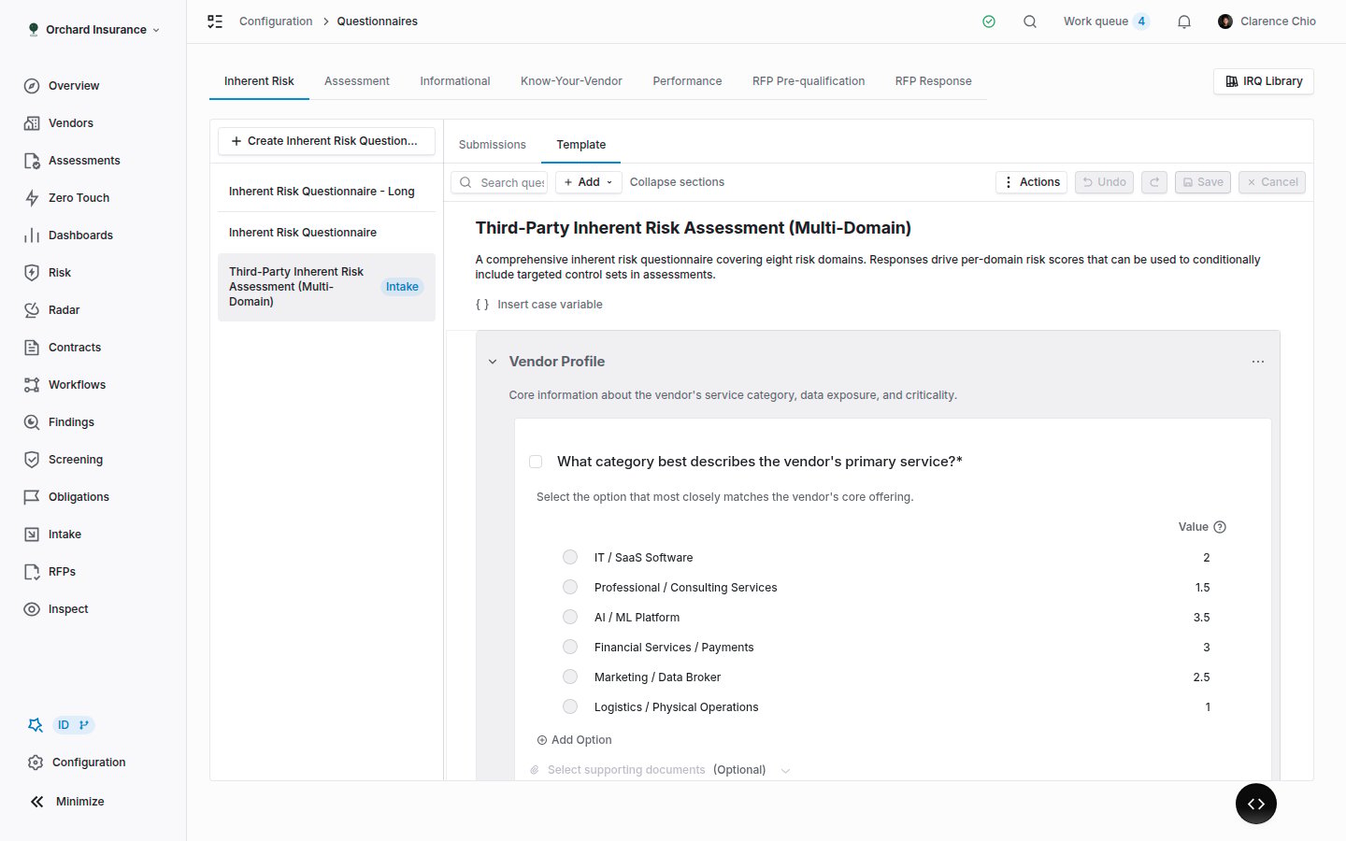Open the Add dropdown in toolbar
The height and width of the screenshot is (841, 1346).
(x=589, y=182)
